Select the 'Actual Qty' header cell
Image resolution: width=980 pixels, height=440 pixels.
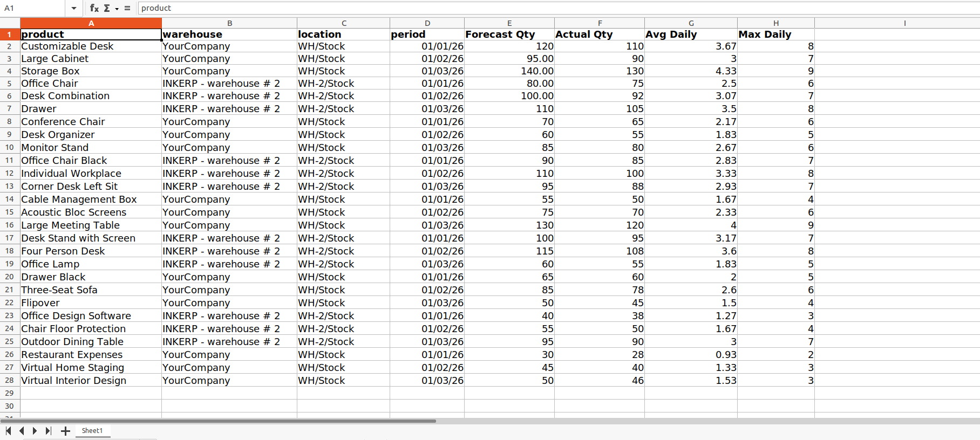[x=600, y=35]
